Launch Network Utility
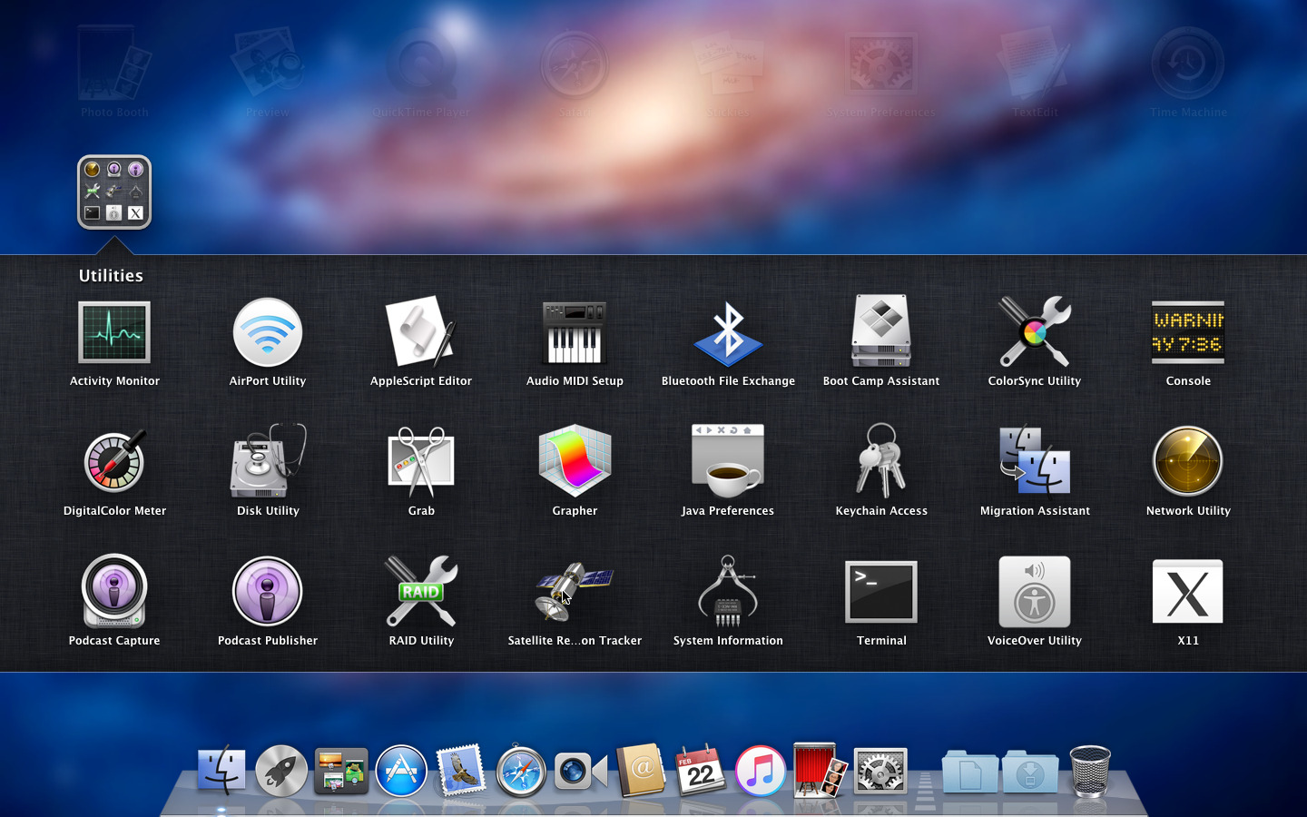Viewport: 1307px width, 817px height. (1188, 463)
